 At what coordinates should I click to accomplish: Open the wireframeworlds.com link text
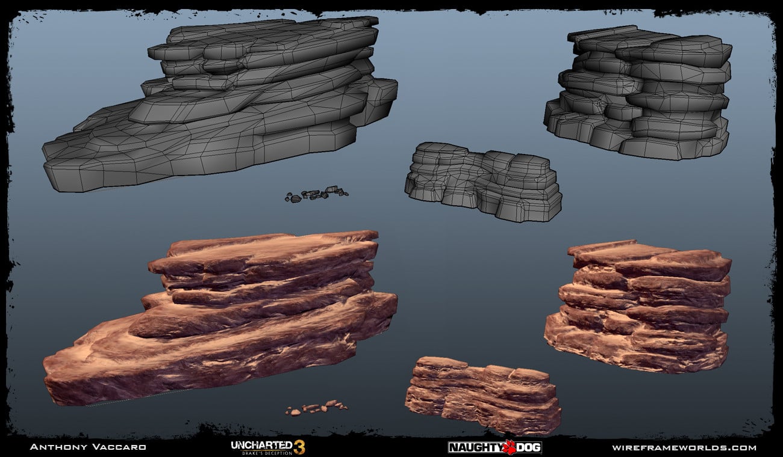(x=684, y=447)
